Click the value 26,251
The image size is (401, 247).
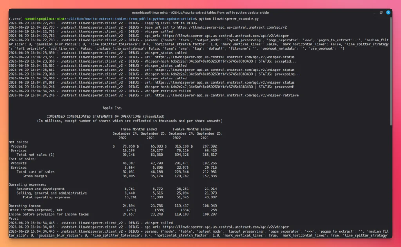click(x=182, y=189)
